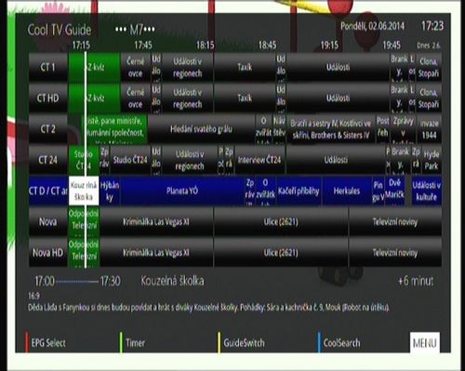Click the 18:15 time header

click(x=206, y=46)
